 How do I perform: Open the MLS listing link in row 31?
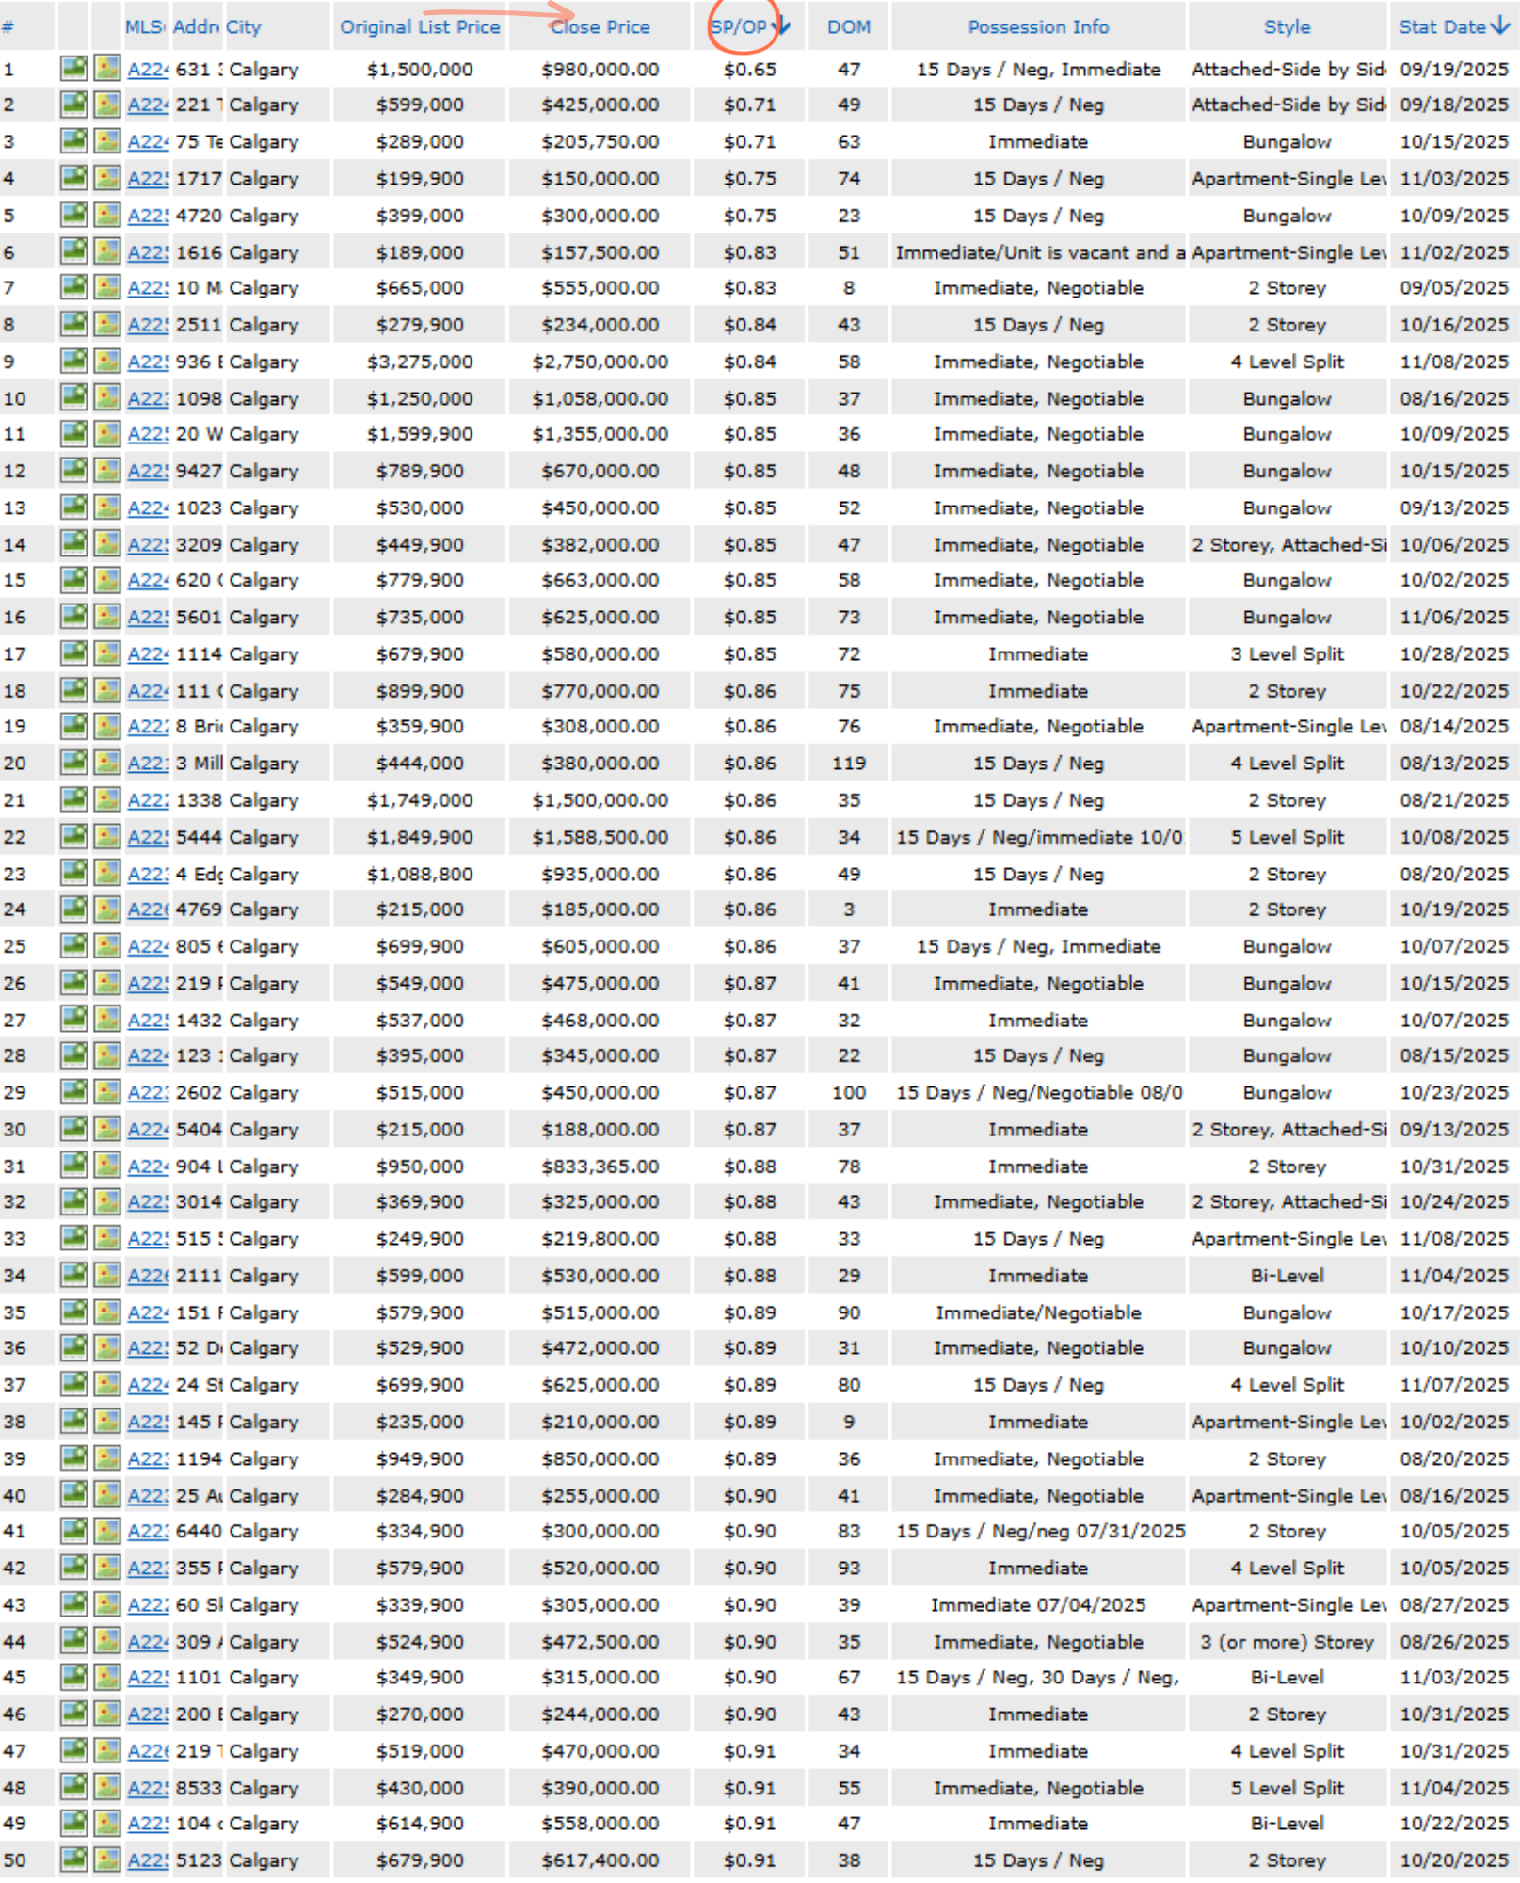click(148, 1167)
